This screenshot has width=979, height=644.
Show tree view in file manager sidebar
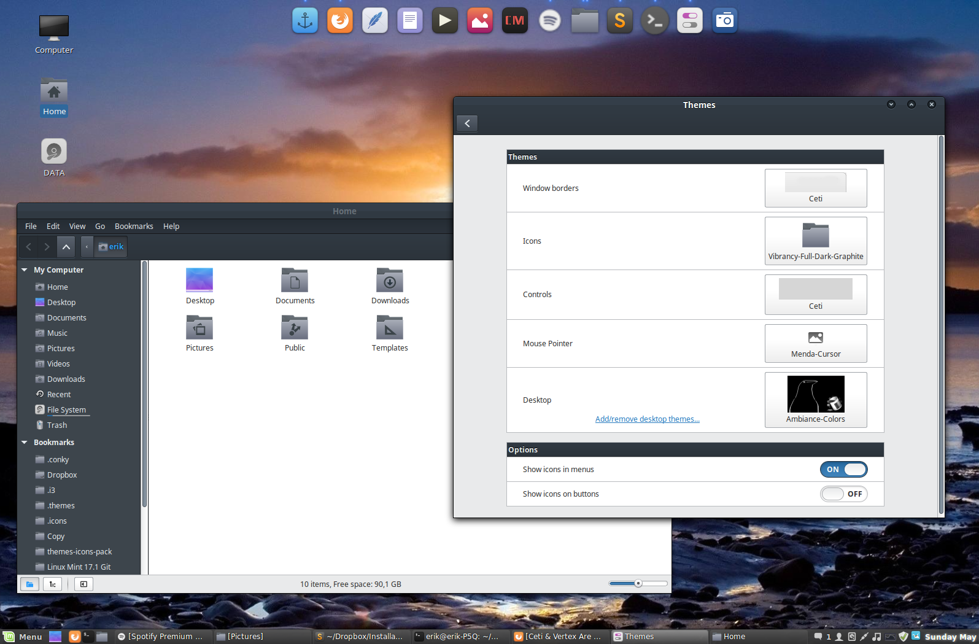pyautogui.click(x=52, y=584)
